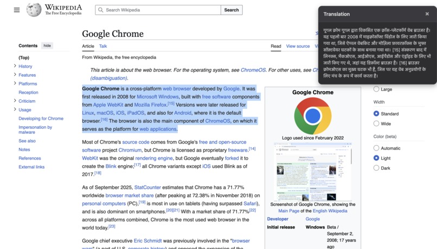Go to External links section
This screenshot has width=437, height=249.
coord(31,167)
